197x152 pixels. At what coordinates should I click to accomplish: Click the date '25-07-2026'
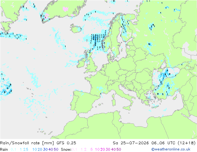coord(135,143)
